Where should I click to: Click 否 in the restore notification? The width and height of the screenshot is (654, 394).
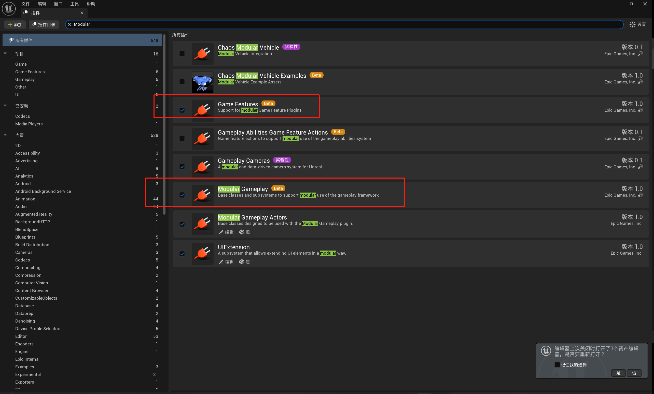(x=634, y=373)
